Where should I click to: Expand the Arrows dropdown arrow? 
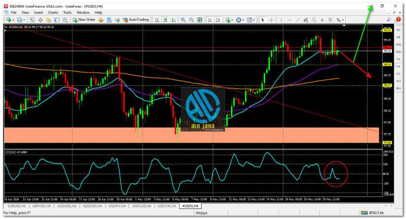[x=343, y=20]
